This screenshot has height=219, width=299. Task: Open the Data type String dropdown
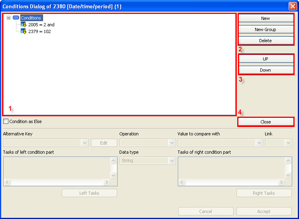(172, 161)
